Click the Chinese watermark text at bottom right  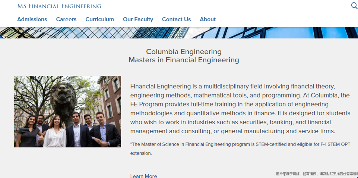point(317,174)
